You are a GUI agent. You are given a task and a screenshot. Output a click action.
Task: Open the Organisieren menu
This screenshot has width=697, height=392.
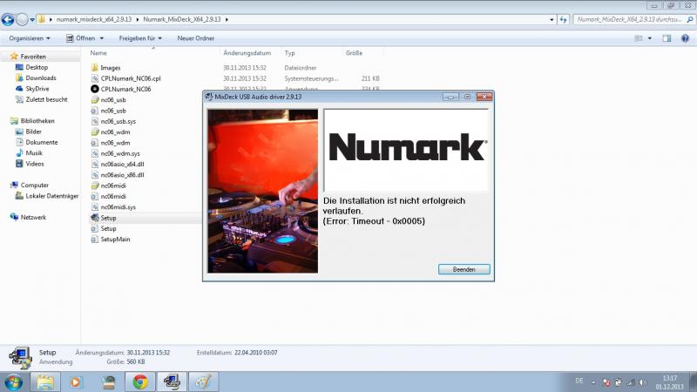(x=29, y=38)
